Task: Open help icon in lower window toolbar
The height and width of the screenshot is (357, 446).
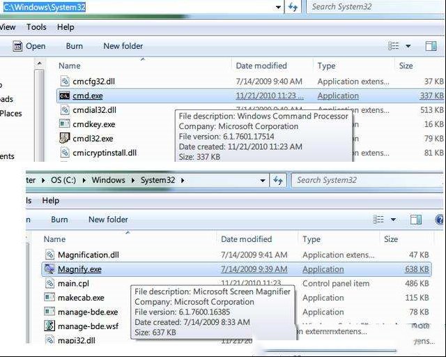Action: pos(440,220)
